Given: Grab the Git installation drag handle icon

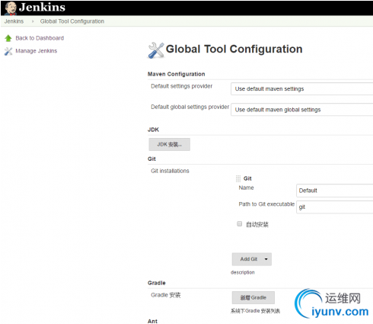Looking at the screenshot, I should pyautogui.click(x=238, y=178).
